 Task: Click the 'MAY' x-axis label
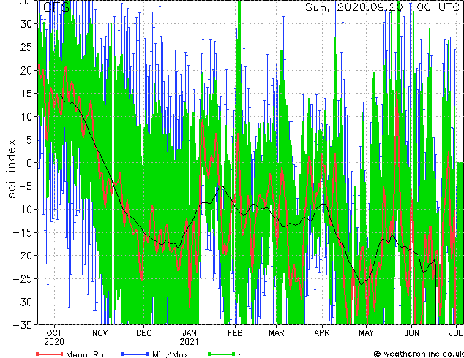click(x=367, y=333)
